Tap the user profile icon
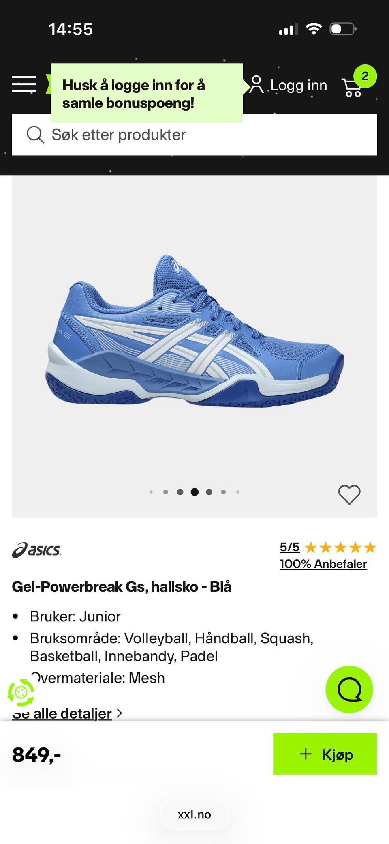Screen dimensions: 389x844 coord(256,84)
